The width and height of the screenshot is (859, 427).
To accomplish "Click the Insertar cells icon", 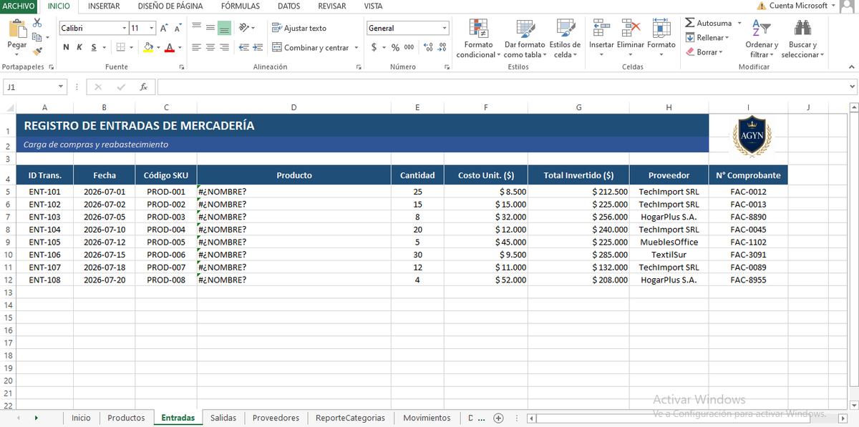I will [x=601, y=29].
